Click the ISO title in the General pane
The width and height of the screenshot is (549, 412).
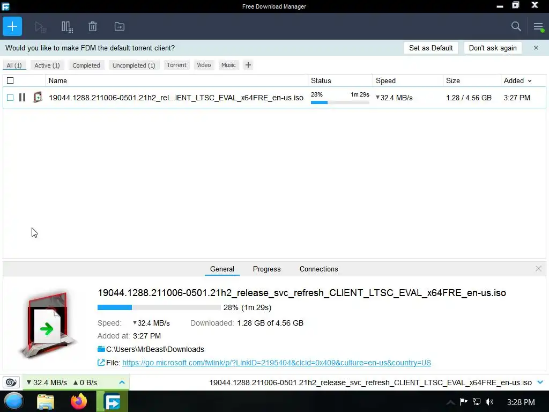(x=302, y=292)
